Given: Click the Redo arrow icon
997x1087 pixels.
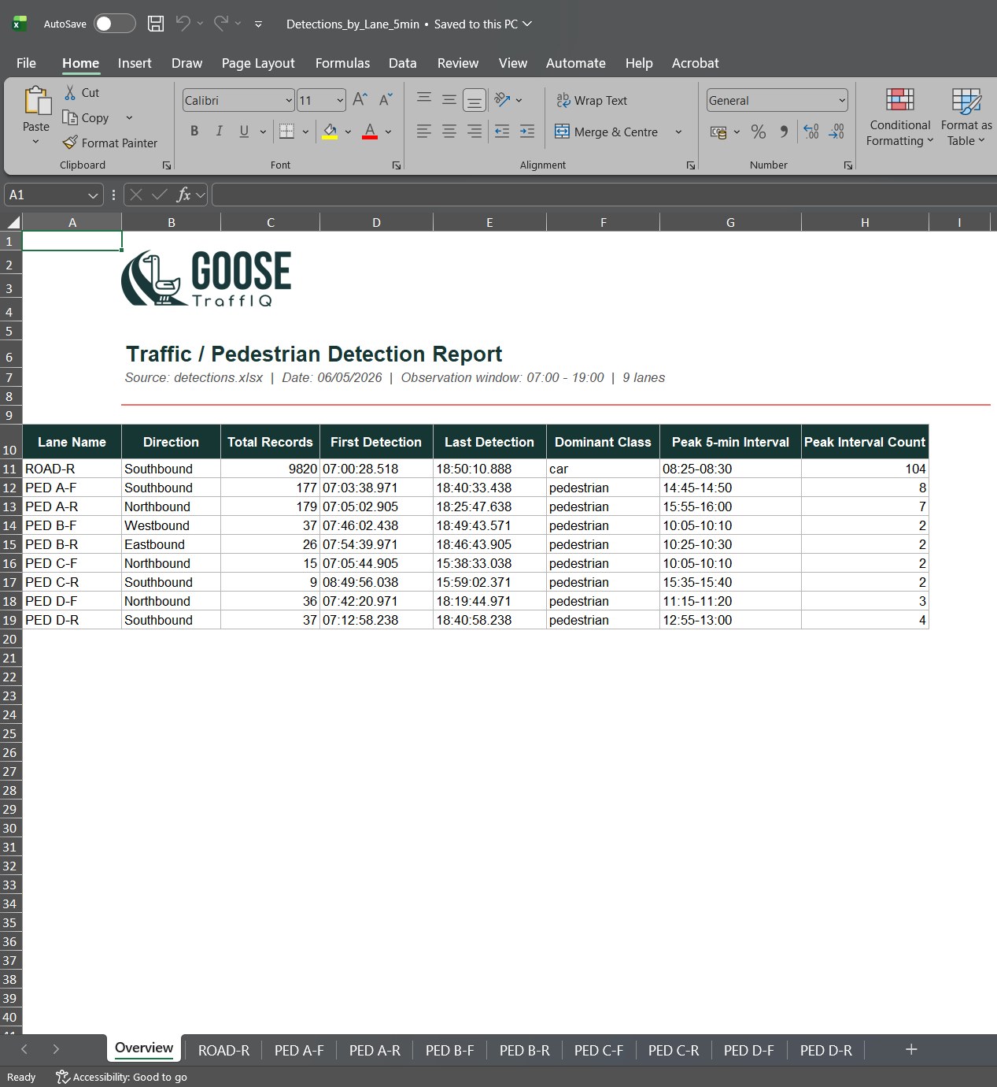Looking at the screenshot, I should (x=221, y=24).
